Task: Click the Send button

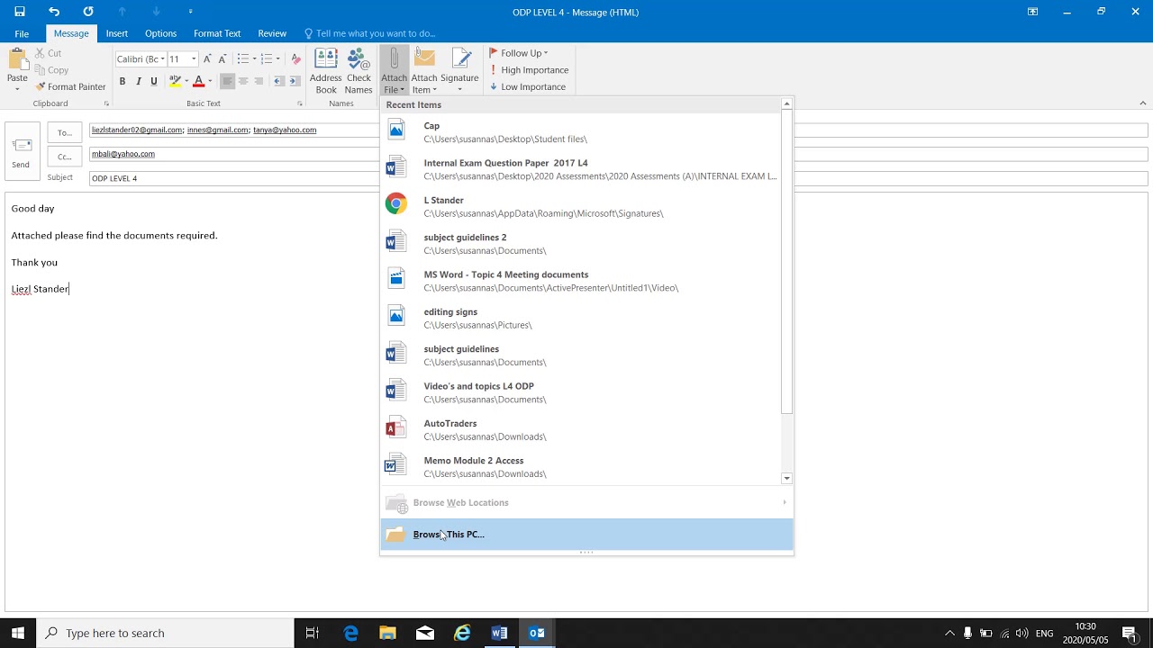Action: point(21,150)
